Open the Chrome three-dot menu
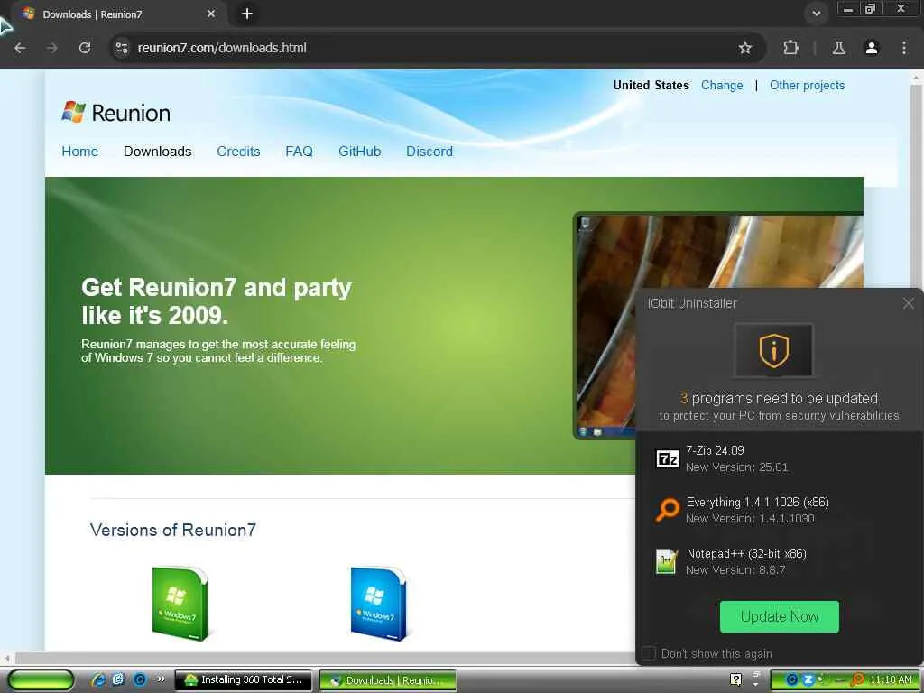Viewport: 924px width, 693px height. click(904, 48)
